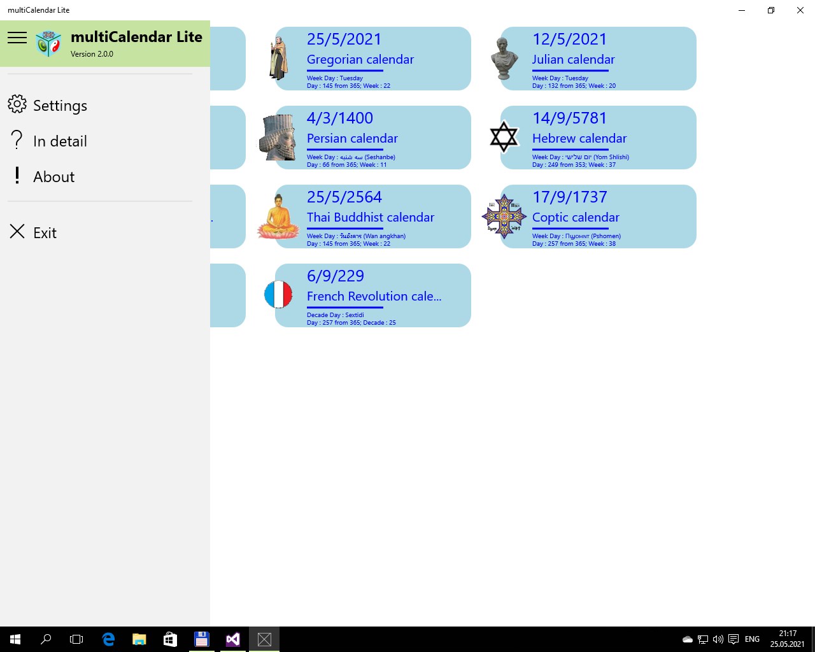Click the Settings gear icon
The image size is (815, 652).
17,104
